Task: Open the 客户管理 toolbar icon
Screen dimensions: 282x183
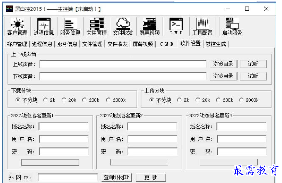Action: click(x=17, y=27)
